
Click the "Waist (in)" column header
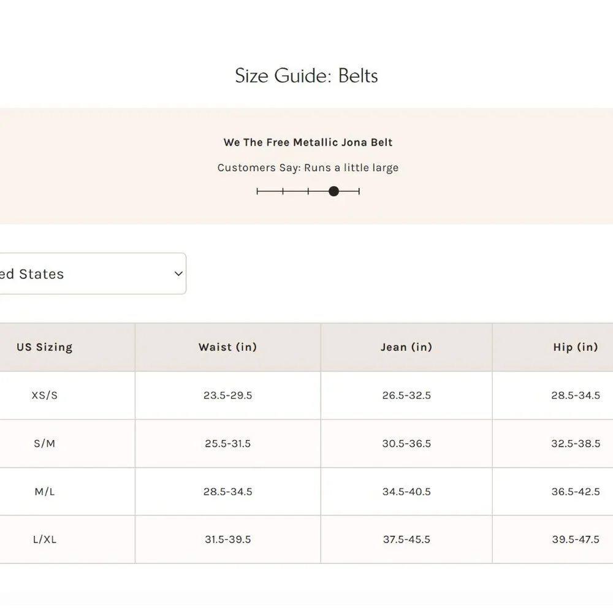click(227, 347)
